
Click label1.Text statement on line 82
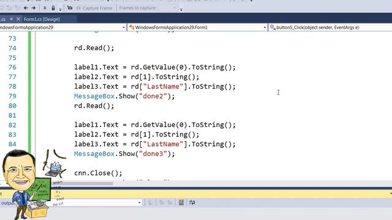[155, 125]
